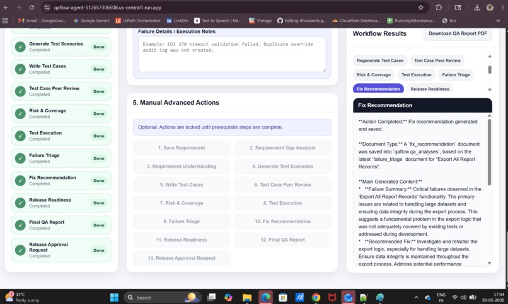Open the RunningAttendance bookmark
The height and width of the screenshot is (304, 508).
pyautogui.click(x=411, y=21)
